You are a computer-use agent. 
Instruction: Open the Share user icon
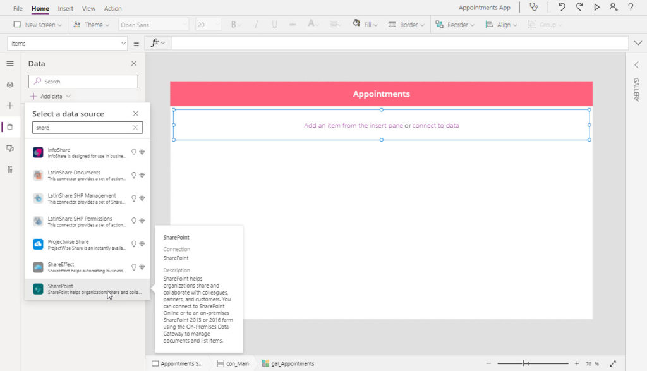[x=614, y=7]
